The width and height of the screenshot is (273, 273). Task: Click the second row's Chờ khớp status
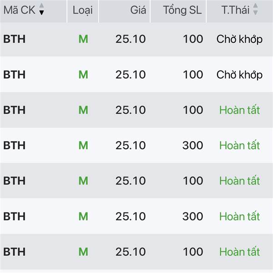[x=239, y=75]
